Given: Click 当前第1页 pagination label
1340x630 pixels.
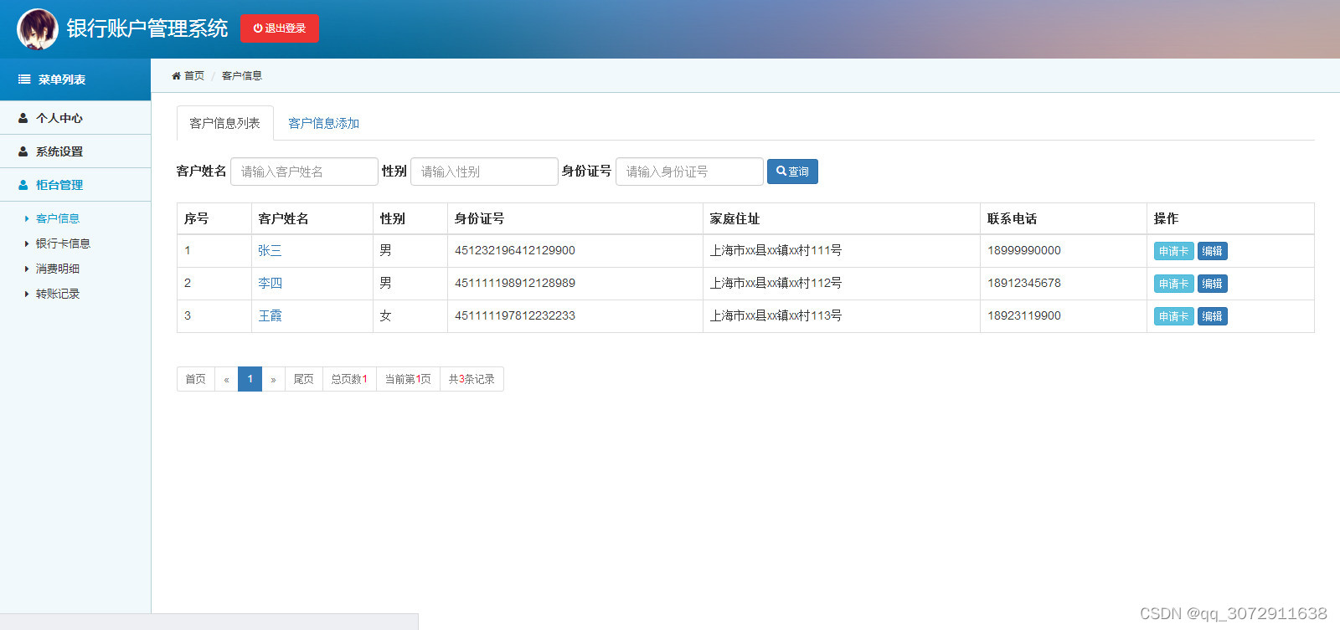Looking at the screenshot, I should tap(408, 379).
